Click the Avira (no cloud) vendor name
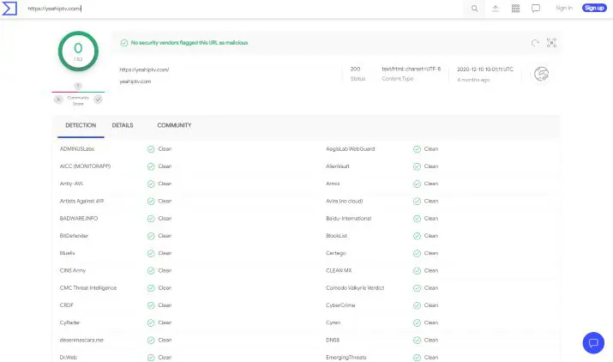Viewport: 613px width, 362px height. [x=345, y=201]
